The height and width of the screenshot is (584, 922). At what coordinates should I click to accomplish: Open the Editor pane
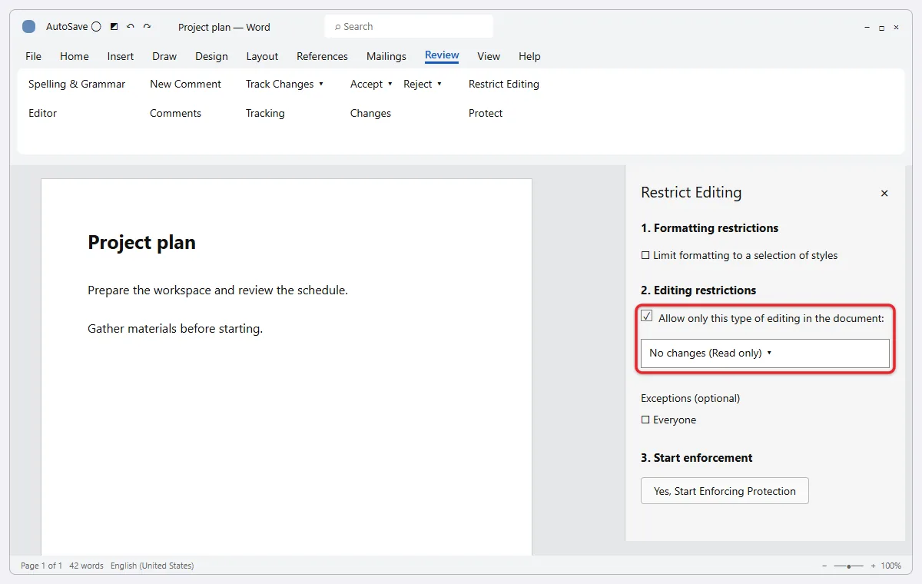(43, 113)
